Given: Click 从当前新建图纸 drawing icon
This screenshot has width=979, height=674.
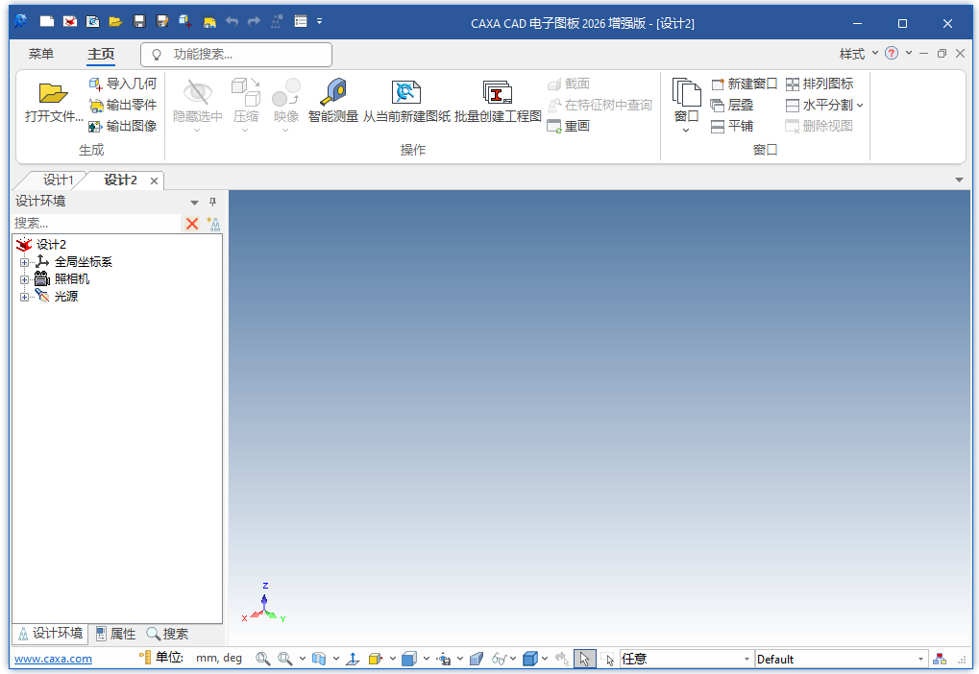Looking at the screenshot, I should (x=406, y=92).
